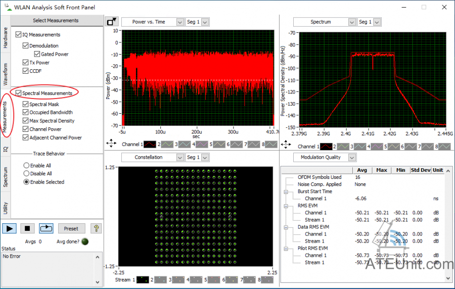
Task: Toggle Spectral Measurements checkbox
Action: 18,93
